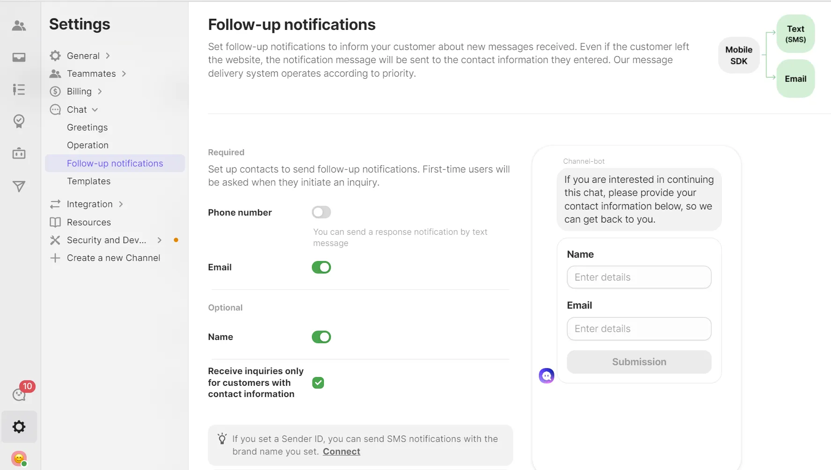
Task: Click the bot icon in left rail
Action: [19, 153]
